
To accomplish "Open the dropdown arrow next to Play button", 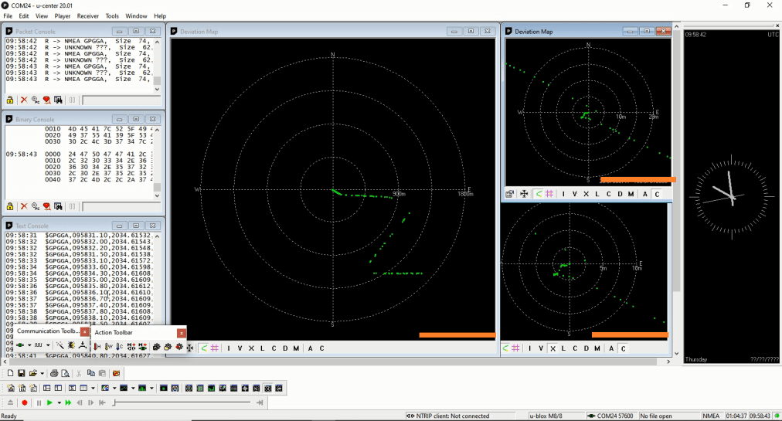I will pos(59,402).
